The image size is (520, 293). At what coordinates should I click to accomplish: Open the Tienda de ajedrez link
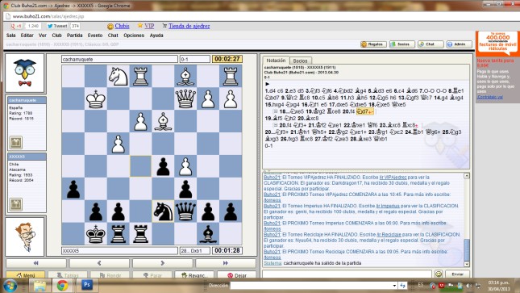tap(189, 26)
